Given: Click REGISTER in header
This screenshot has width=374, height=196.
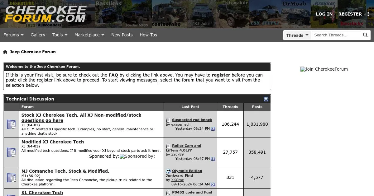Looking at the screenshot, I should 350,14.
